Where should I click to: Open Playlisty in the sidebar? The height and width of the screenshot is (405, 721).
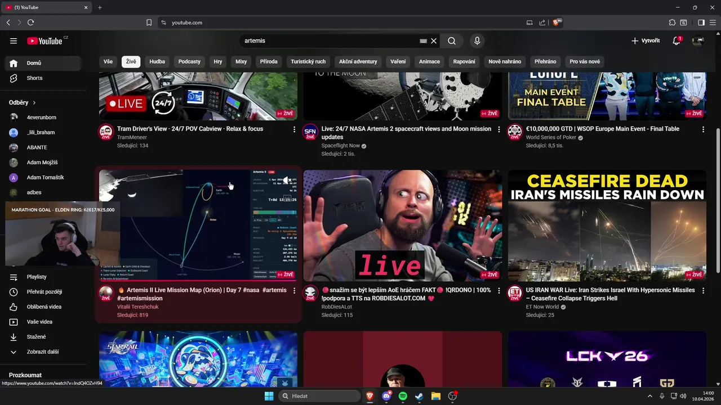(43, 277)
